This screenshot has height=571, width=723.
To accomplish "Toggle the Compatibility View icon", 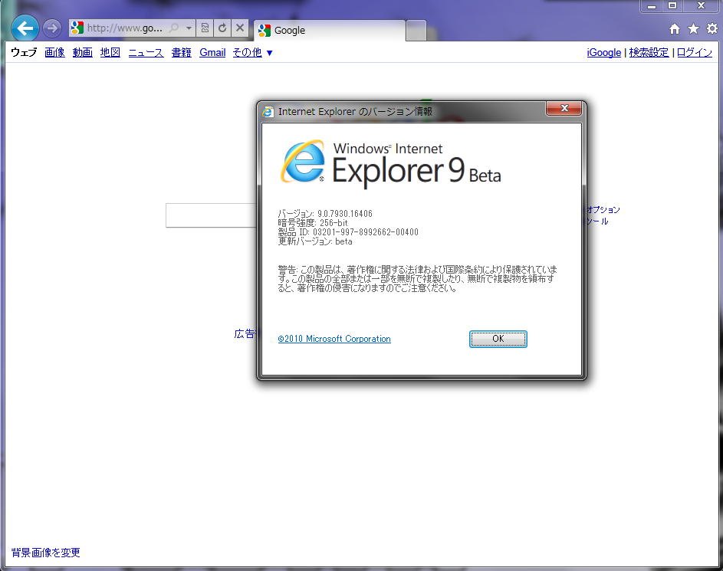I will click(x=205, y=28).
